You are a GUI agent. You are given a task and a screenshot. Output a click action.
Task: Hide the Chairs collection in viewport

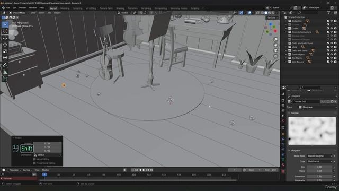(x=332, y=28)
